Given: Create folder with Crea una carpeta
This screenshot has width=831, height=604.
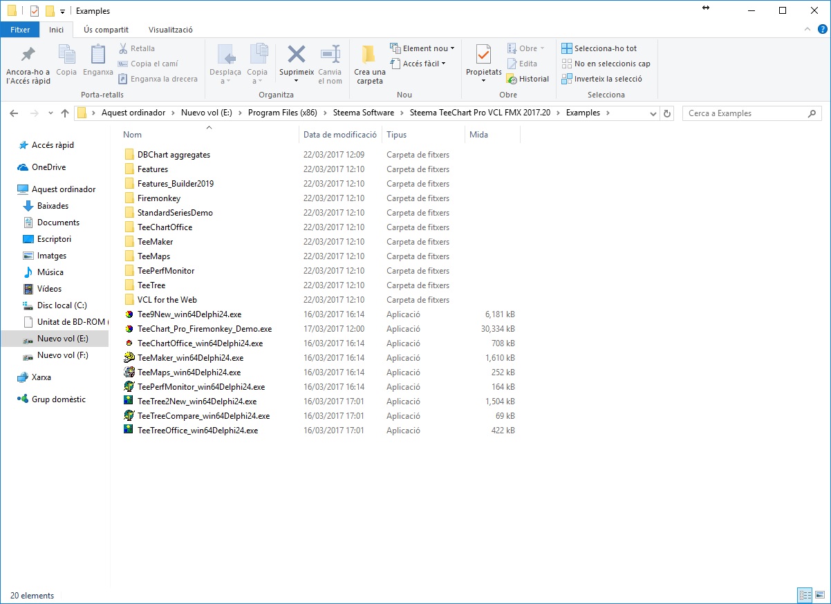Looking at the screenshot, I should (x=370, y=64).
